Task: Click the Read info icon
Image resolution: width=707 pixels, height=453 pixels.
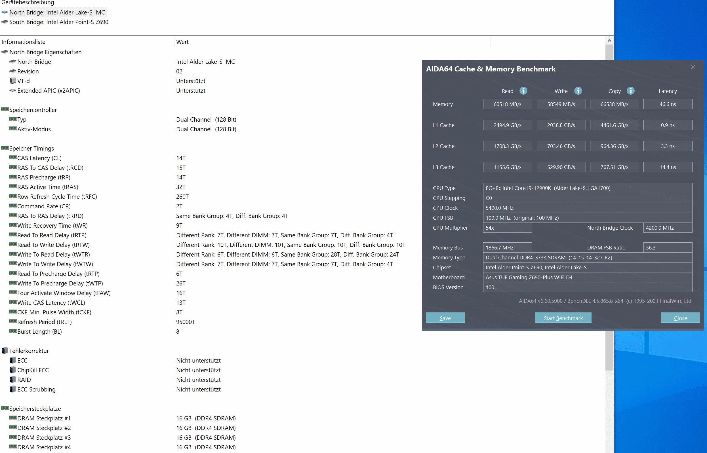Action: coord(523,91)
